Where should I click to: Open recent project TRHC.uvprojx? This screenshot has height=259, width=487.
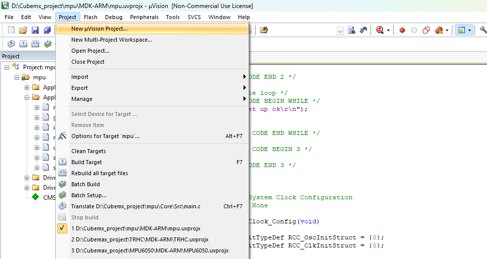pos(153,239)
